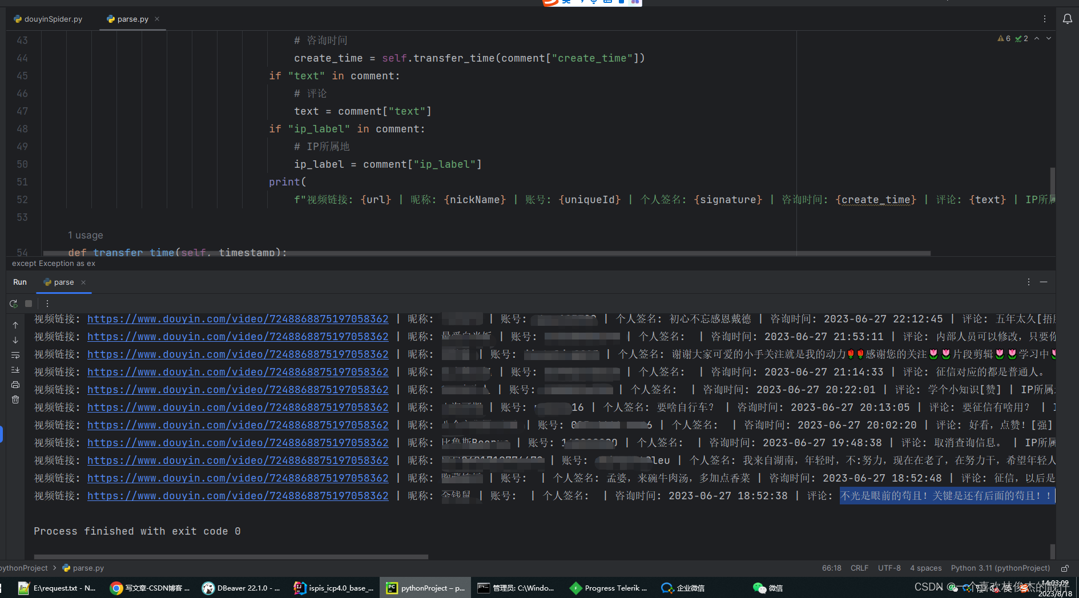Image resolution: width=1079 pixels, height=598 pixels.
Task: Minimize the Run tool window
Action: [1044, 282]
